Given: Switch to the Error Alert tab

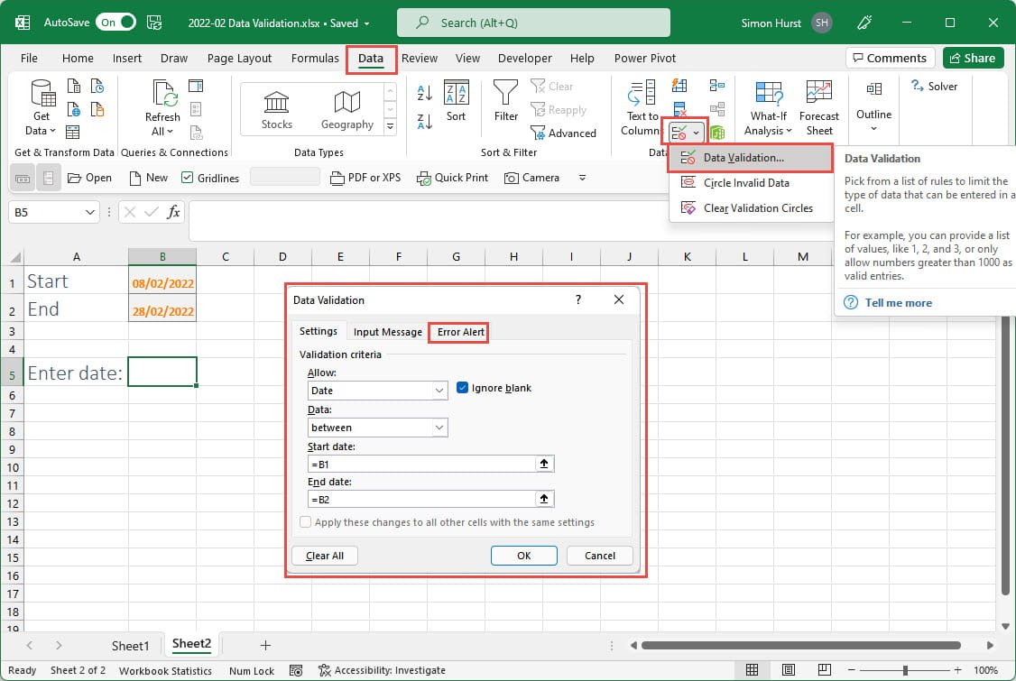Looking at the screenshot, I should [461, 332].
